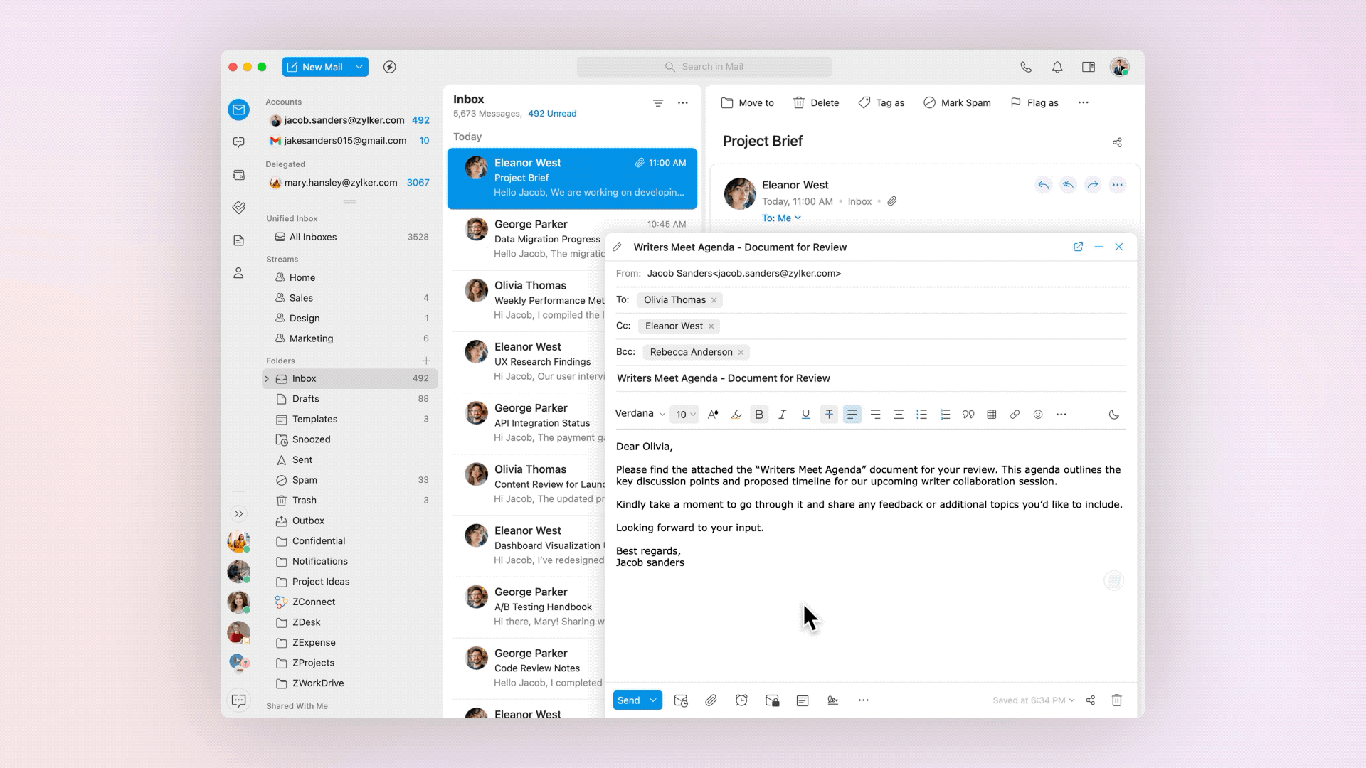Discard draft with the trash icon
This screenshot has height=768, width=1366.
pos(1117,700)
